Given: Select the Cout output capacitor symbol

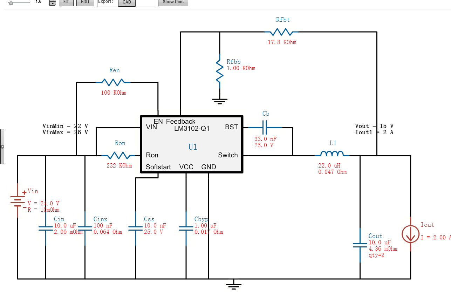Looking at the screenshot, I should tap(360, 245).
